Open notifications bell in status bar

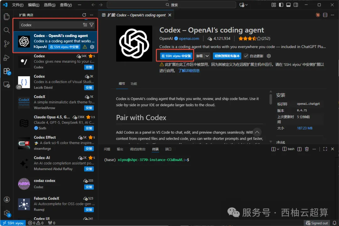pyautogui.click(x=334, y=223)
